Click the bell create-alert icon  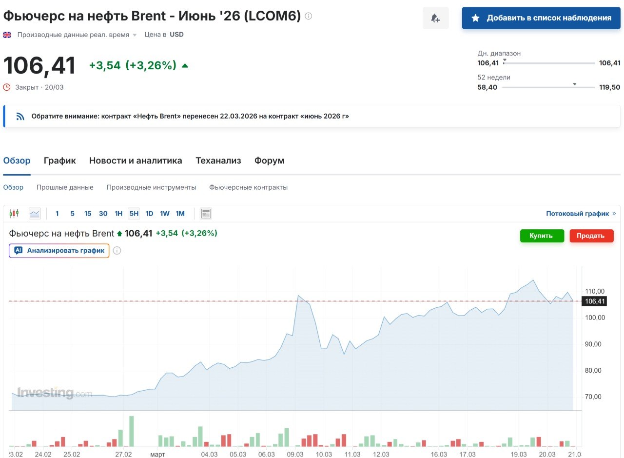[x=435, y=18]
